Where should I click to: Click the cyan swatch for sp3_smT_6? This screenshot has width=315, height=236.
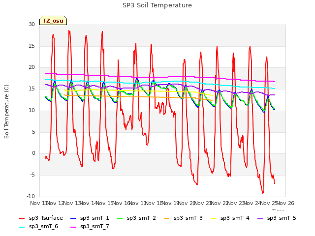tap(22, 227)
